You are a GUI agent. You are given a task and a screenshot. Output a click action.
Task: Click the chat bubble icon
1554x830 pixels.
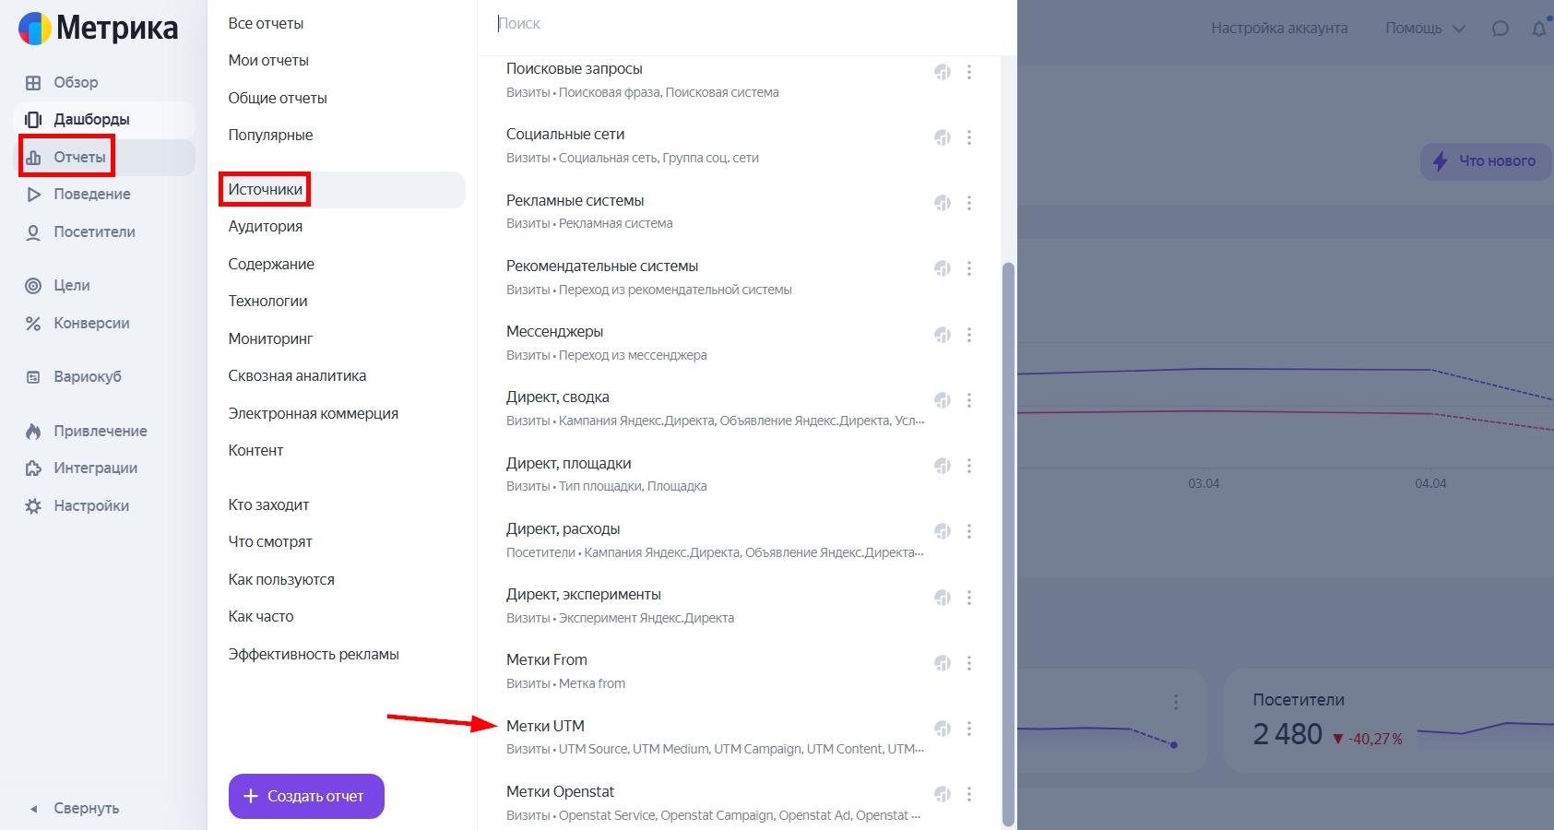pos(1501,29)
